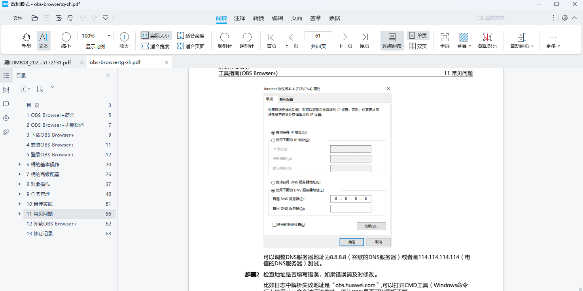Switch to single page view (单页)
This screenshot has width=583, height=291.
pyautogui.click(x=418, y=36)
